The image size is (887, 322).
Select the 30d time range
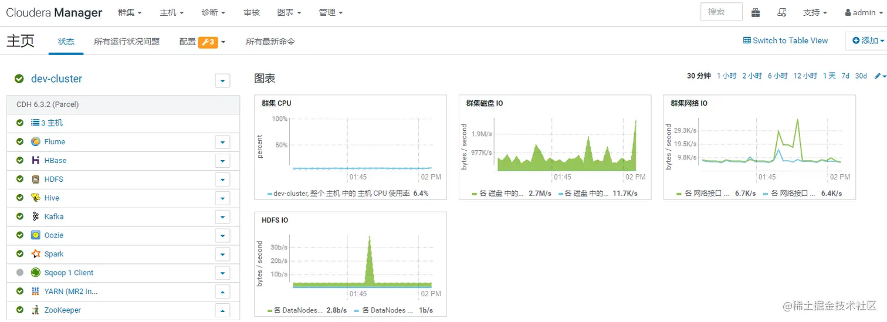(861, 76)
